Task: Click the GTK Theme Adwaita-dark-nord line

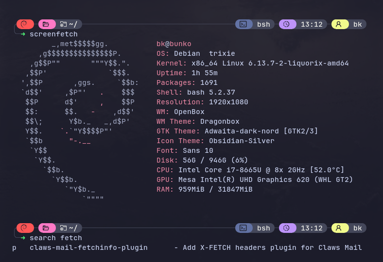Action: [237, 131]
